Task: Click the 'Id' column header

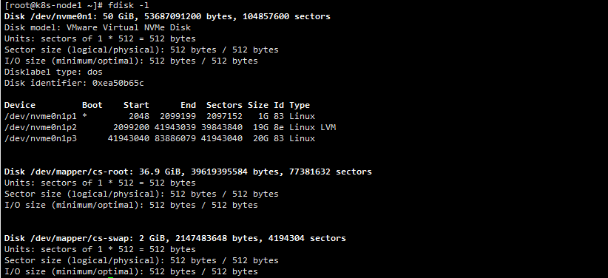Action: 278,105
